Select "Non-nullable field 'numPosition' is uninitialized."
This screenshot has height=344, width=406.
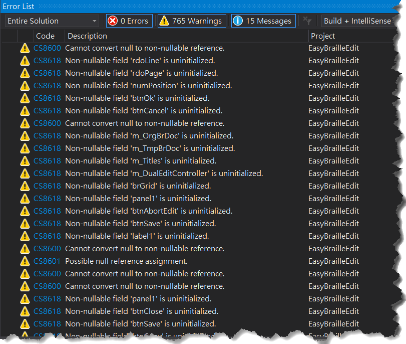click(148, 85)
